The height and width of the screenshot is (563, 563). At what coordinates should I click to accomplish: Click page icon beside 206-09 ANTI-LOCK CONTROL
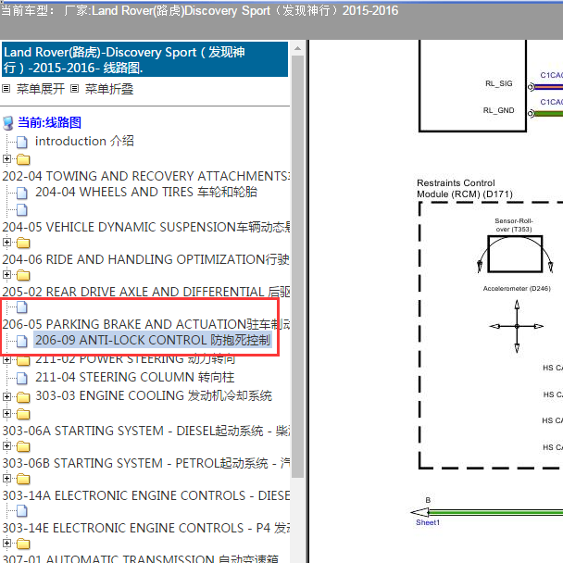click(22, 341)
